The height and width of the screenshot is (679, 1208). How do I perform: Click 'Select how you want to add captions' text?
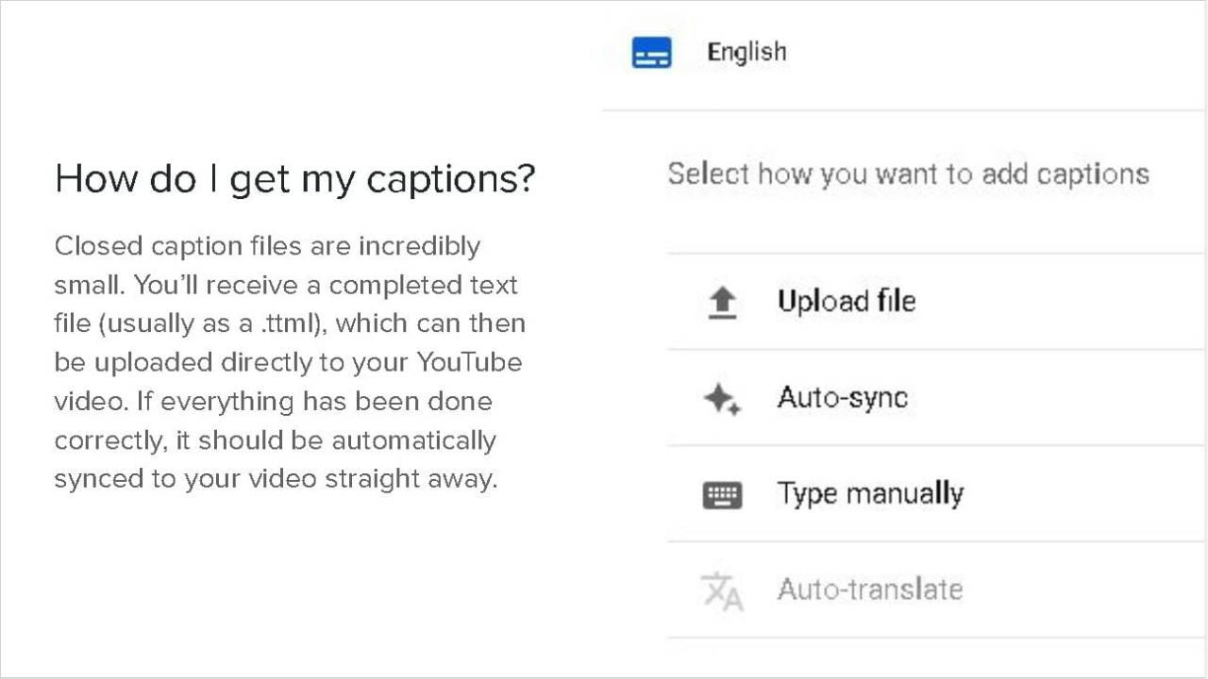pyautogui.click(x=908, y=174)
